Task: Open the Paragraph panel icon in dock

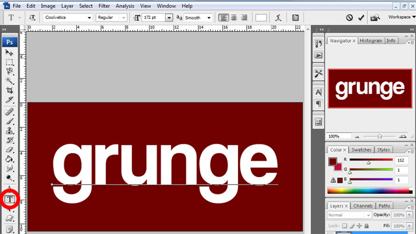Action: (318, 104)
